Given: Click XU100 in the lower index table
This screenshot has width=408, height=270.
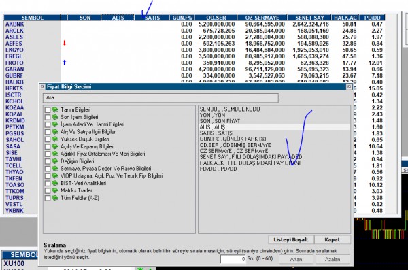Looking at the screenshot, I should tap(14, 263).
